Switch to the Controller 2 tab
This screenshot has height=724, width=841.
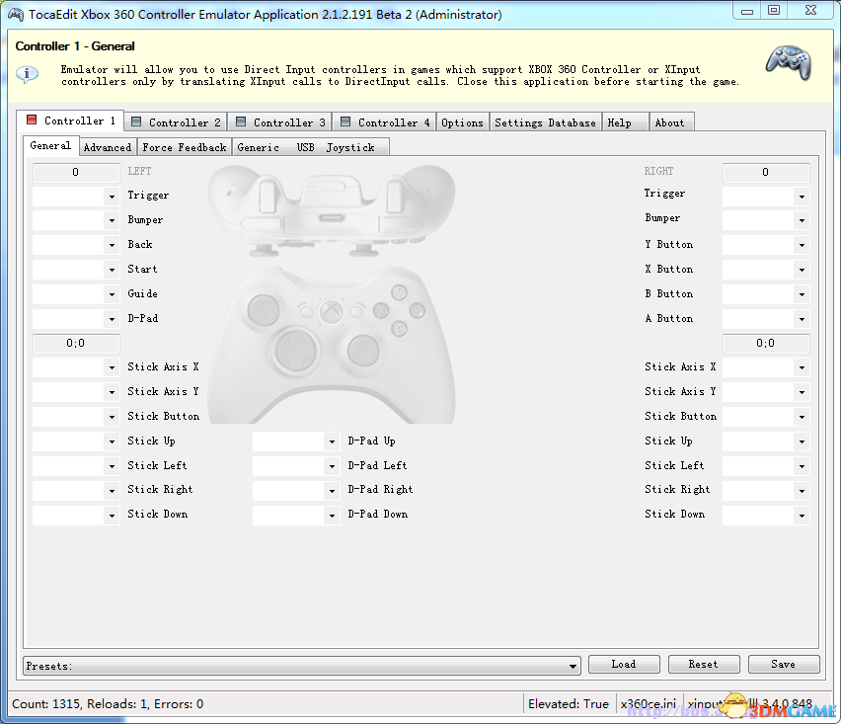click(x=176, y=122)
